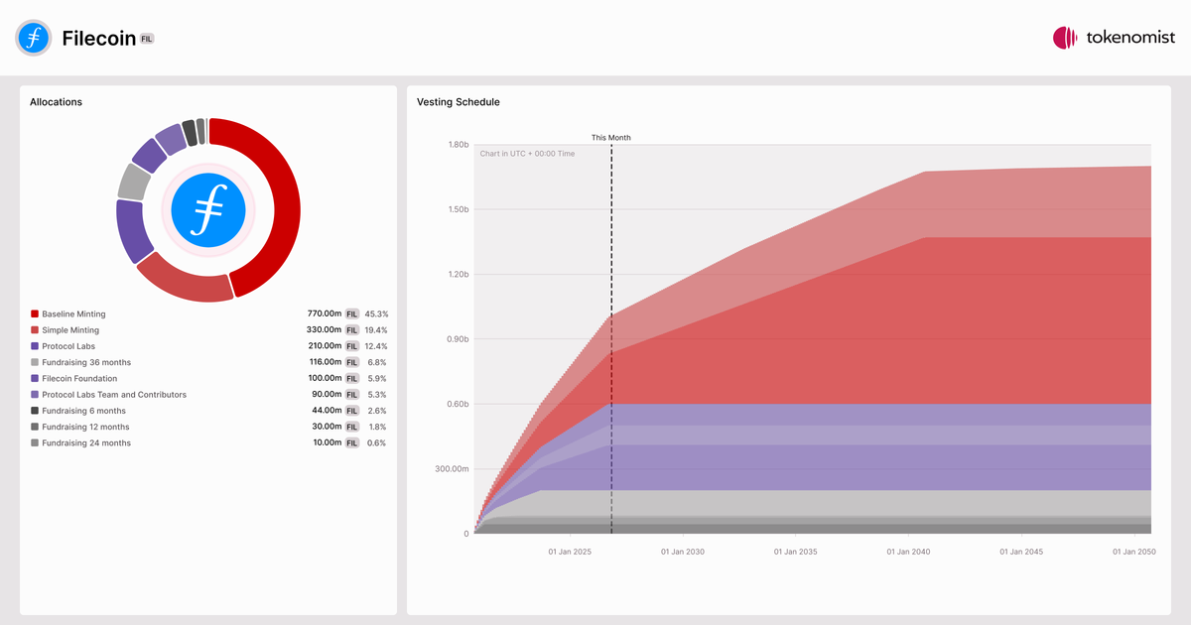Click the 01 Jan 2040 axis label
This screenshot has width=1191, height=625.
click(x=908, y=552)
